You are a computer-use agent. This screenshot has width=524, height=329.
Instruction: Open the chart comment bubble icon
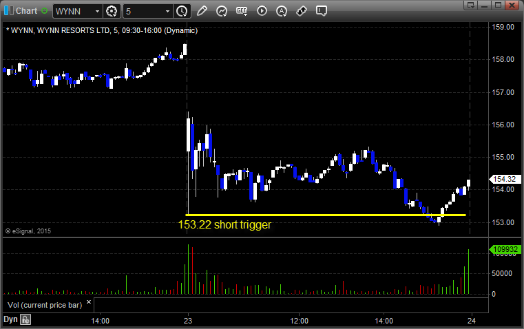click(322, 11)
